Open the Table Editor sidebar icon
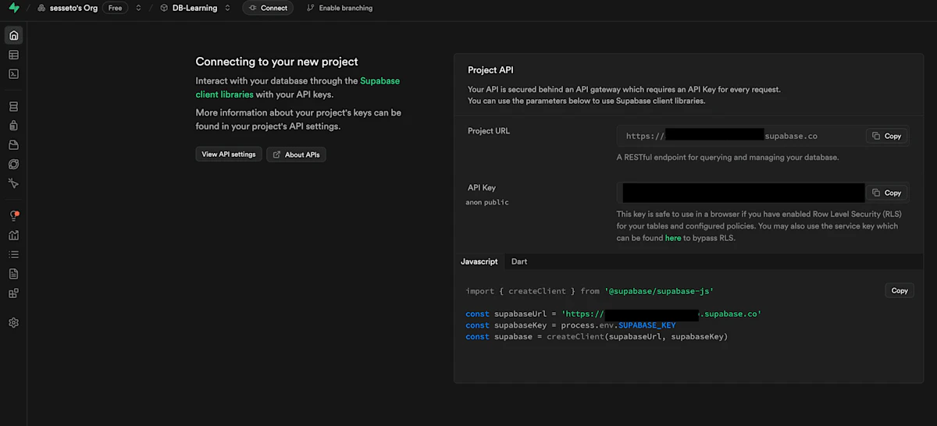 (x=13, y=55)
